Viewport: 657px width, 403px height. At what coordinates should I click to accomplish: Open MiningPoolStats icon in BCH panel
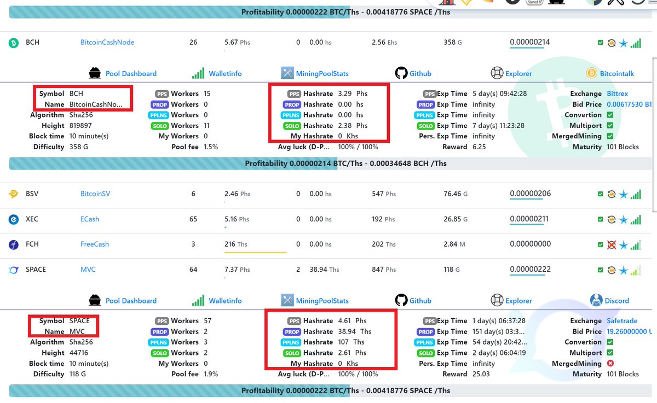tap(287, 73)
